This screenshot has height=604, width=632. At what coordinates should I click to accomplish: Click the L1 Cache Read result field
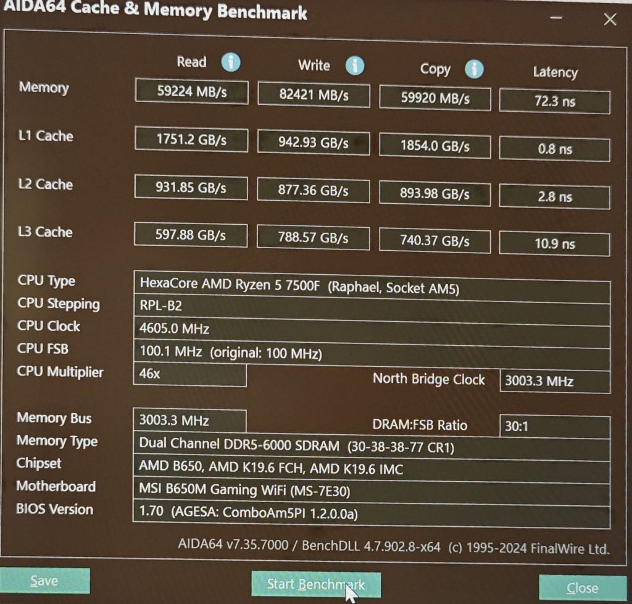[x=191, y=140]
